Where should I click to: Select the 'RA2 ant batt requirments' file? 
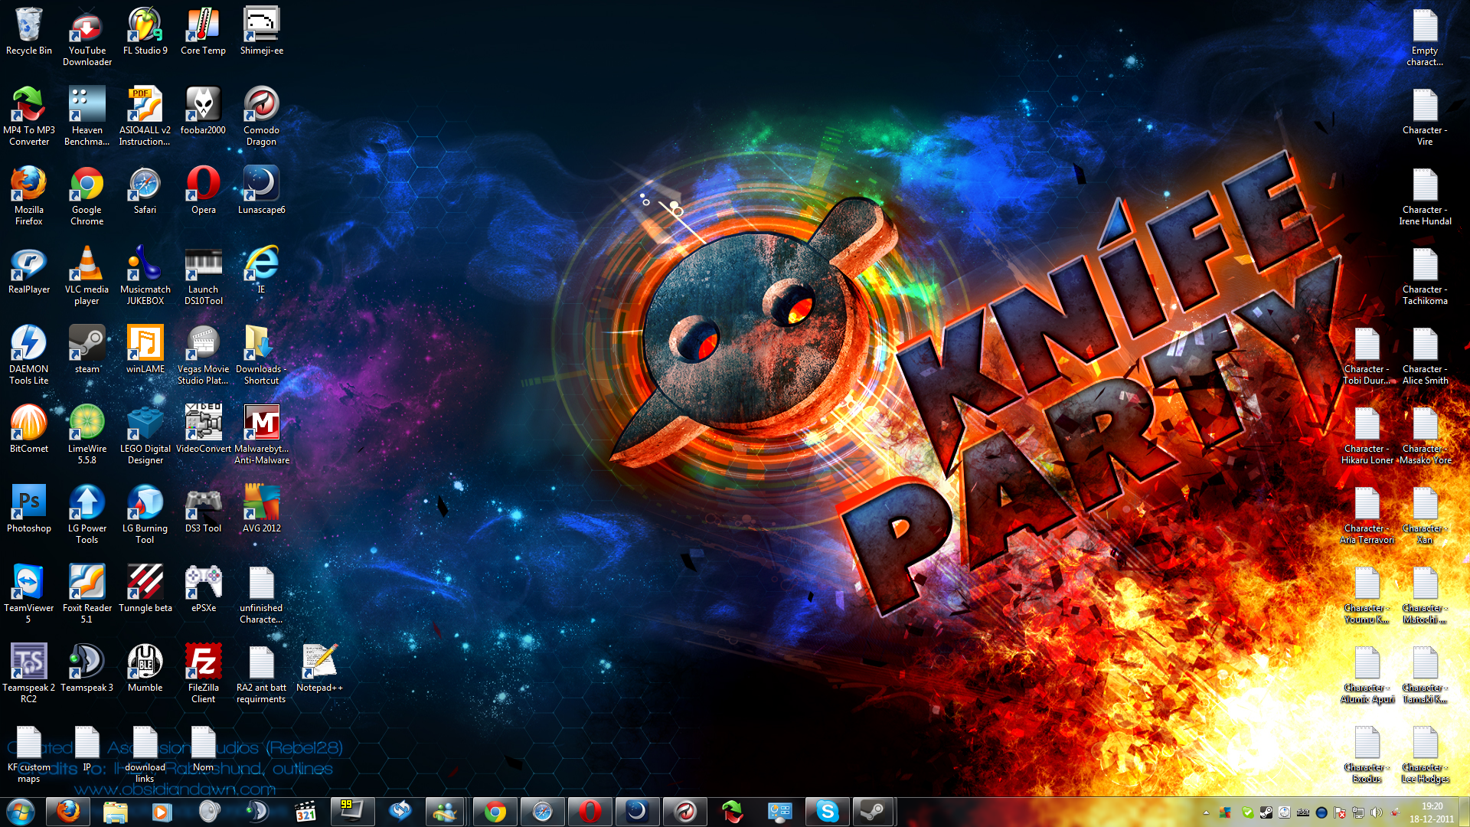click(262, 675)
